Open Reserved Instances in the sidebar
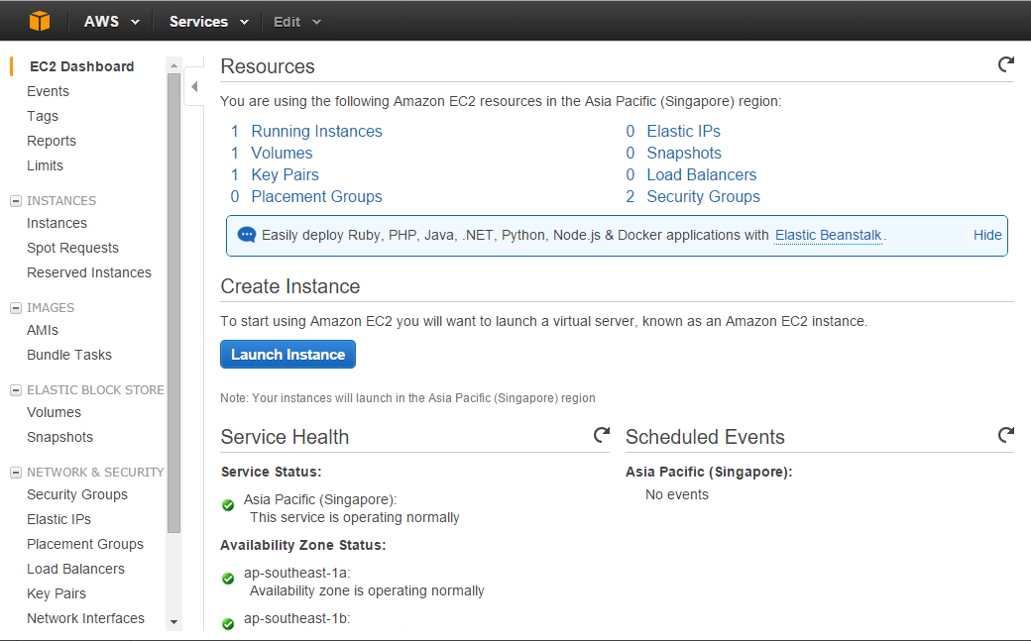The image size is (1031, 641). click(89, 272)
